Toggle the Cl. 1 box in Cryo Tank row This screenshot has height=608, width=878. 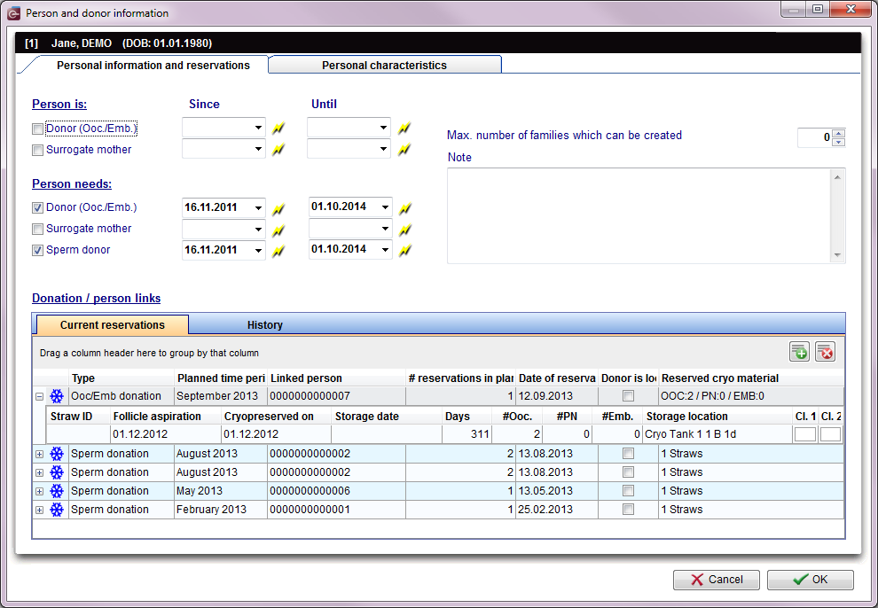pos(804,434)
